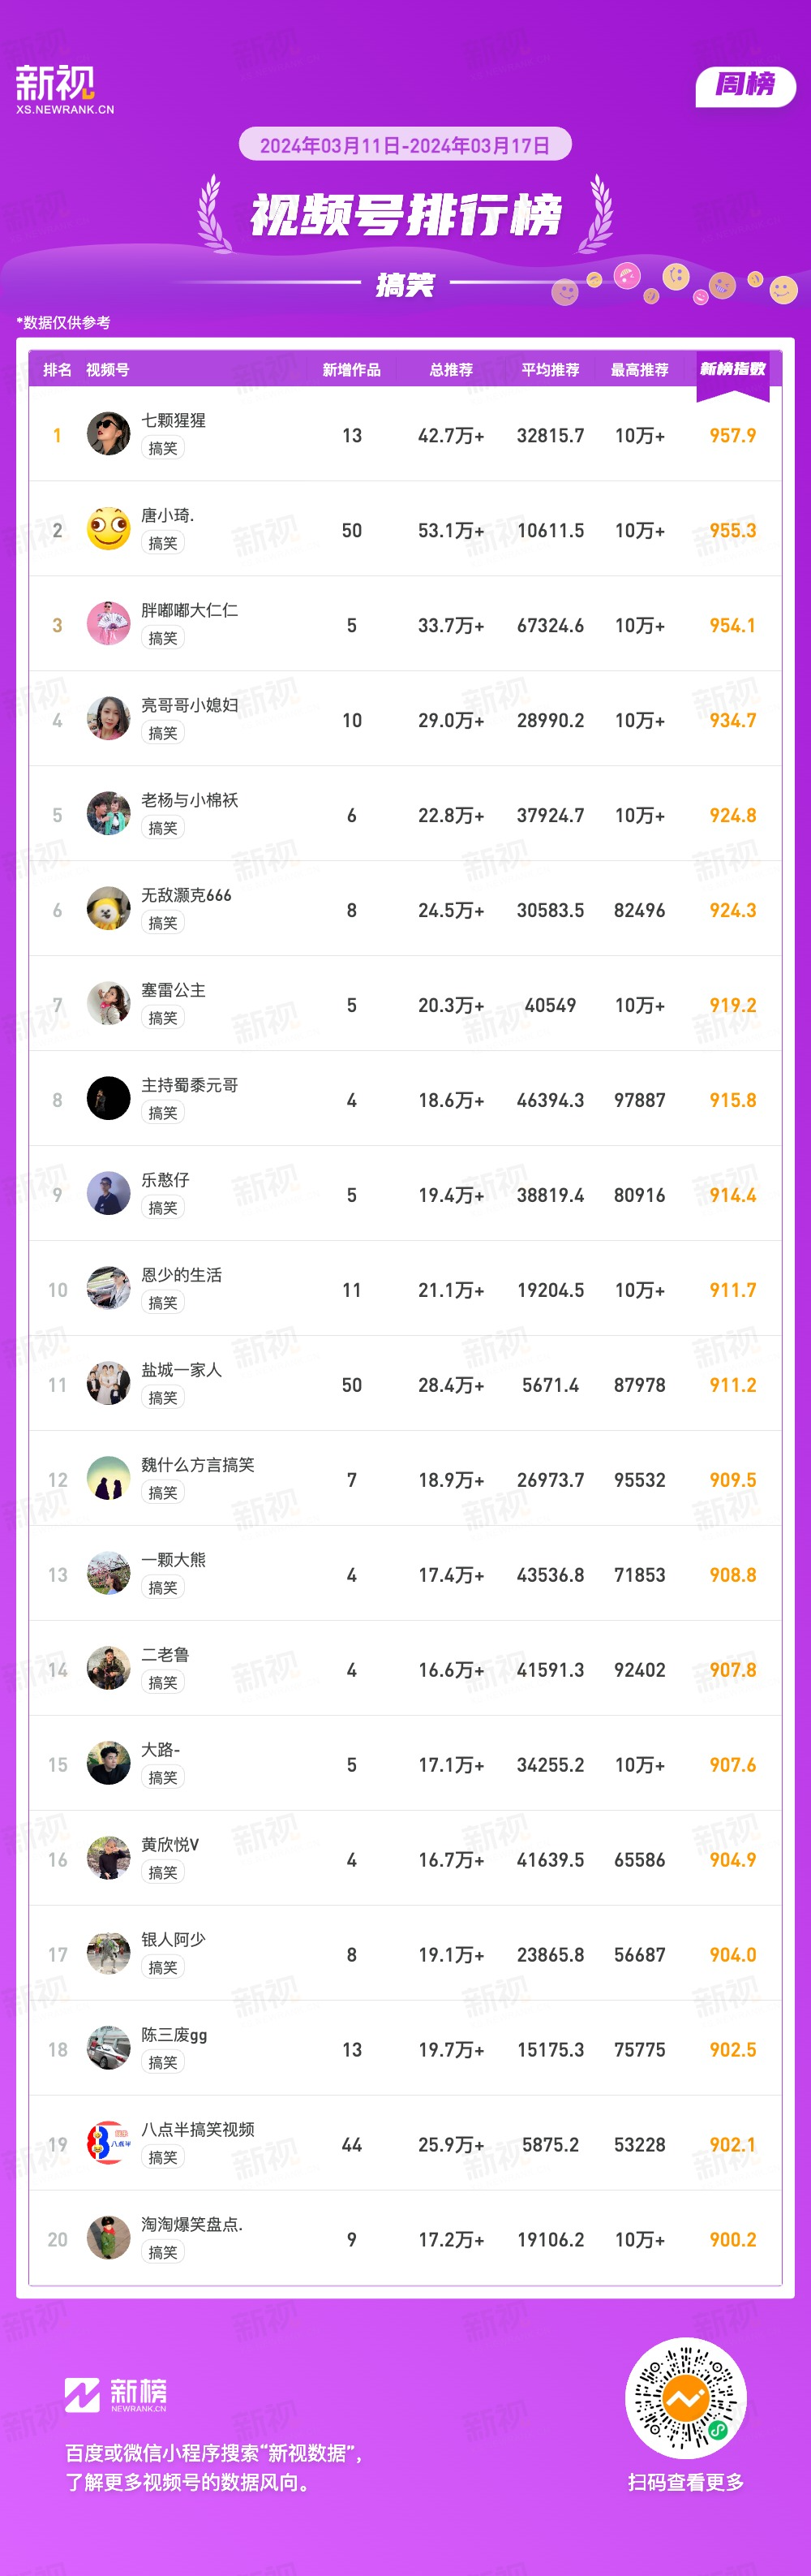Open the 盐城一家人 account name

(x=181, y=1370)
